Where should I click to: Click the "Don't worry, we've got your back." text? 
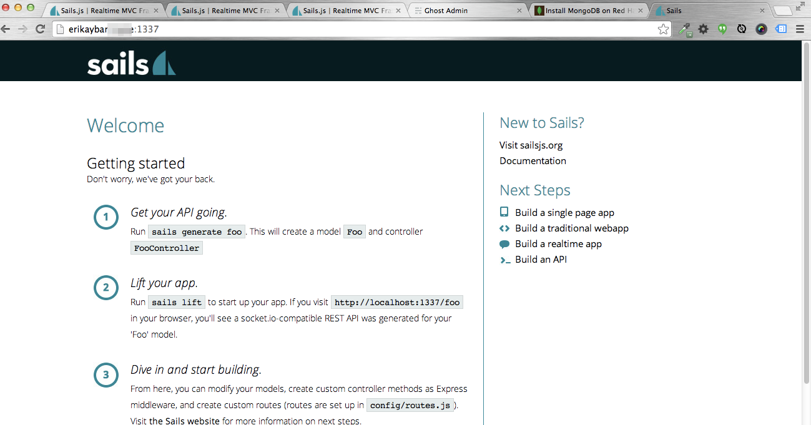[150, 179]
